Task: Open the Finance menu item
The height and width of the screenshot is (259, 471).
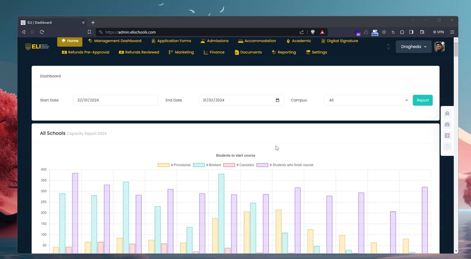Action: click(x=214, y=52)
